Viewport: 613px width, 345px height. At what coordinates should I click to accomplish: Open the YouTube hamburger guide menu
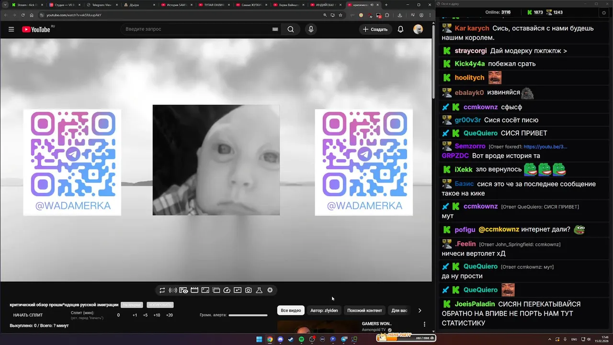click(11, 29)
